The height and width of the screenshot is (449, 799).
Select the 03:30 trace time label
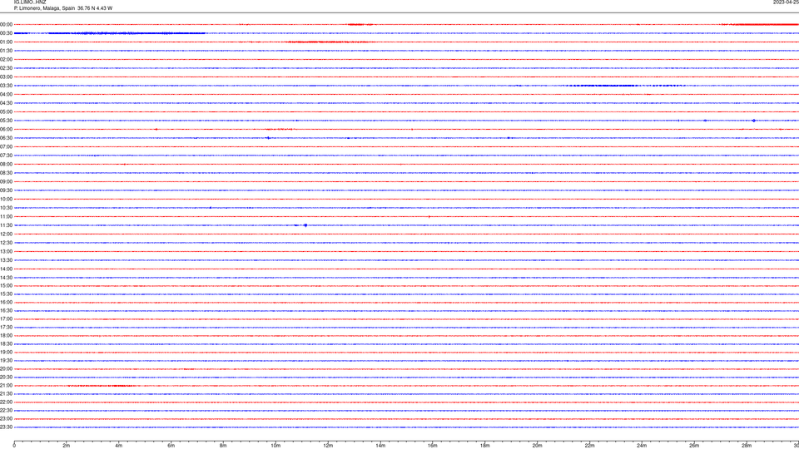coord(6,86)
